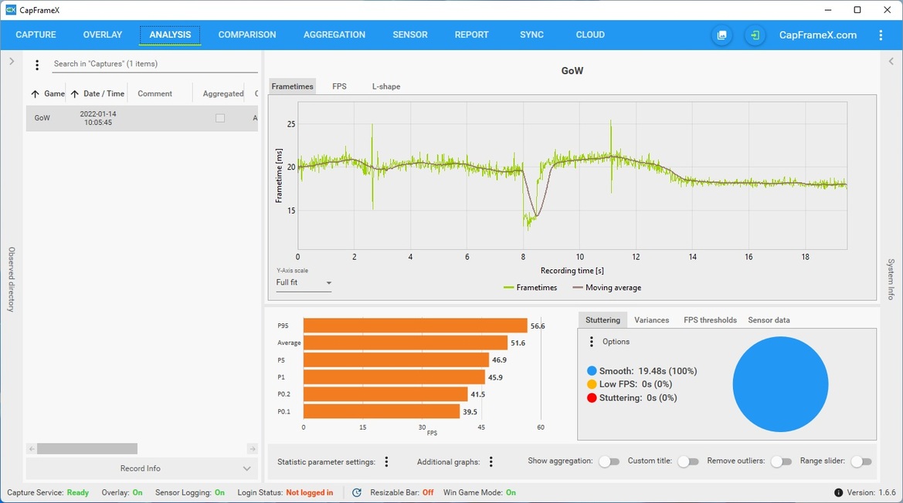Click the yellow Low FPS legend dot
Screen dimensions: 903x503
tap(592, 385)
